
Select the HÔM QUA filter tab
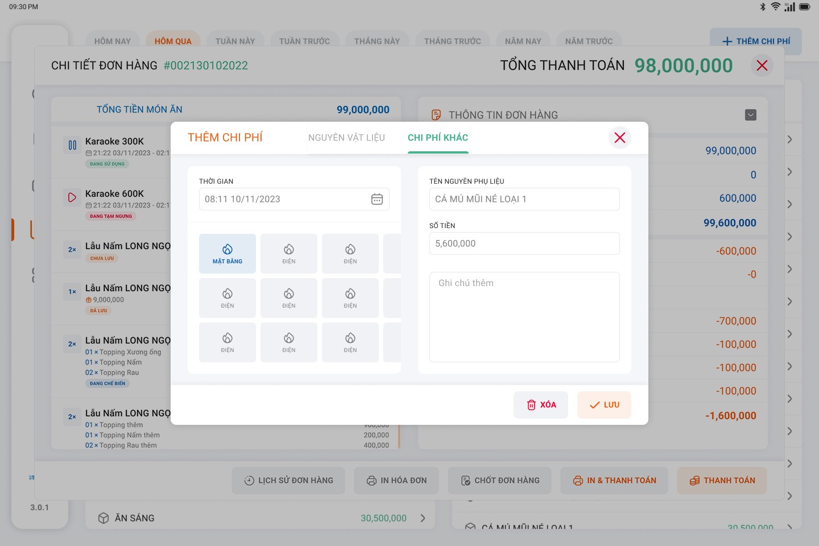coord(173,41)
